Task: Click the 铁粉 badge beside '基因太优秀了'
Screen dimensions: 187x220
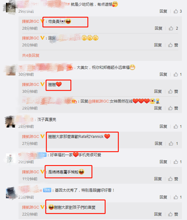Action: pos(47,190)
